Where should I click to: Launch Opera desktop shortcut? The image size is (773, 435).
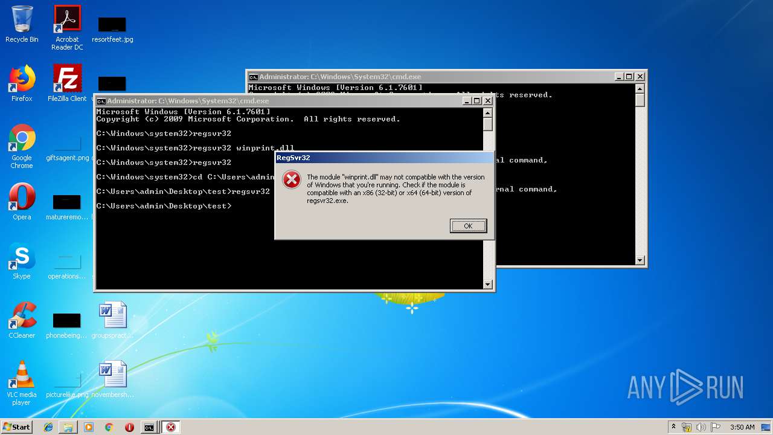point(22,202)
